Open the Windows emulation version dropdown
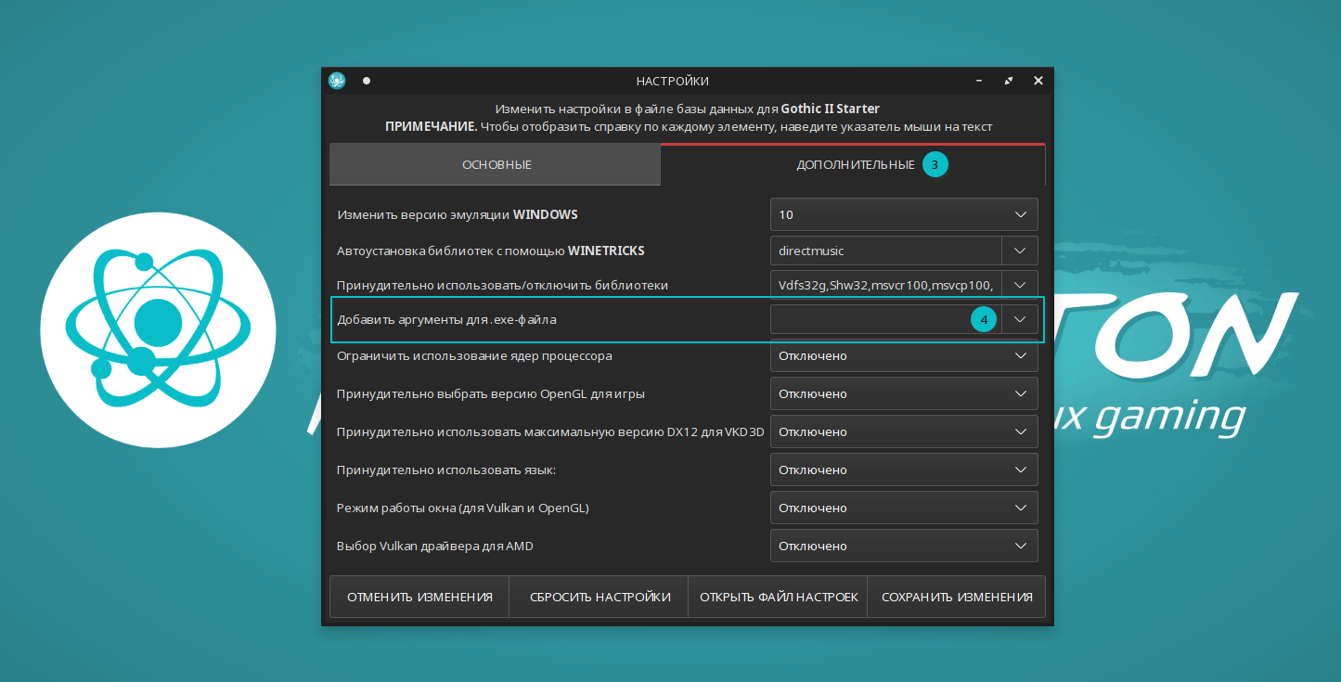Viewport: 1341px width, 682px height. point(903,214)
